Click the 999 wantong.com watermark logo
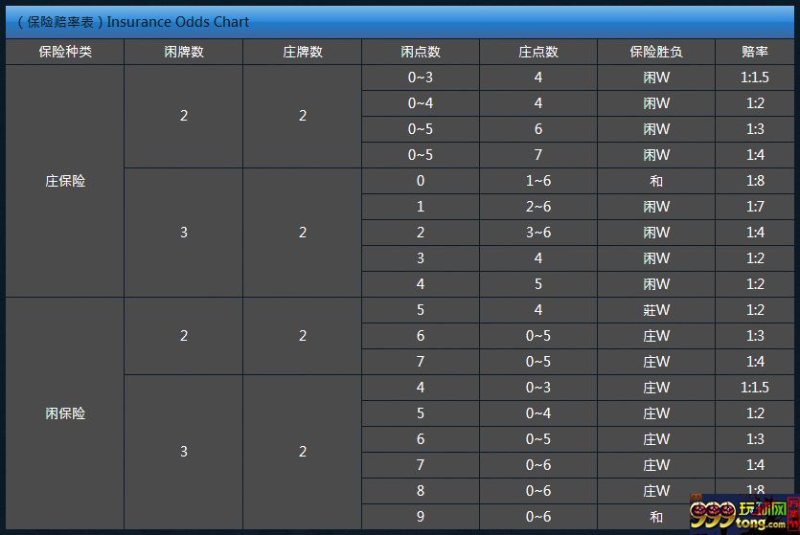 coord(744,514)
